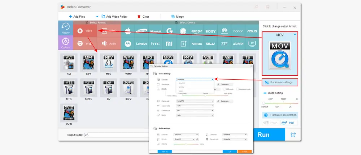Enable the VBR mode checkbox

[x=224, y=89]
